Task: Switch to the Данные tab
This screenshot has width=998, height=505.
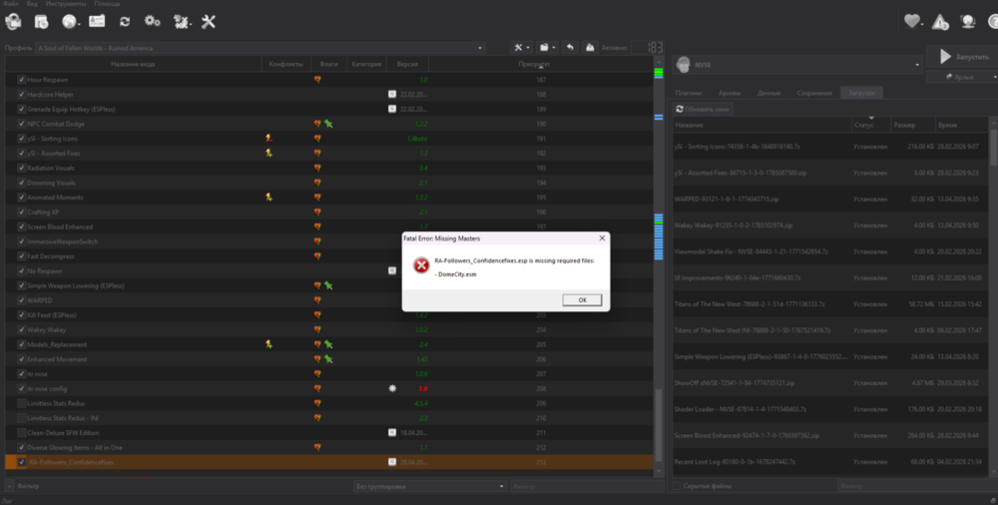Action: (x=768, y=93)
